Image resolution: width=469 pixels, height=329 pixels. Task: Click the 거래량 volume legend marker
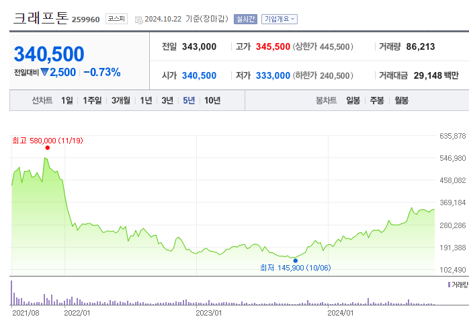pos(449,285)
